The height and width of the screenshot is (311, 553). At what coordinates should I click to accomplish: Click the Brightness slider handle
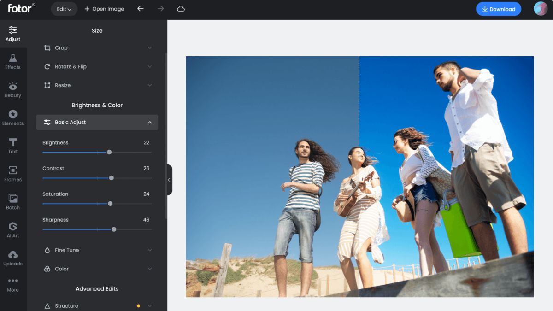109,152
